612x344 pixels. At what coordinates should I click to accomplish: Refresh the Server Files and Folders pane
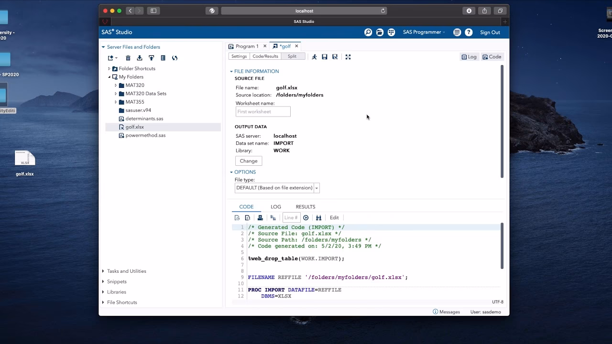coord(175,58)
